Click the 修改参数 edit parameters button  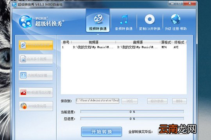[x=157, y=101]
